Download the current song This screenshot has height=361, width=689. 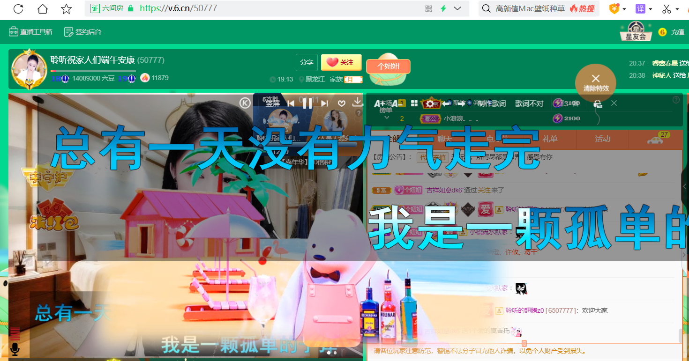[x=357, y=102]
